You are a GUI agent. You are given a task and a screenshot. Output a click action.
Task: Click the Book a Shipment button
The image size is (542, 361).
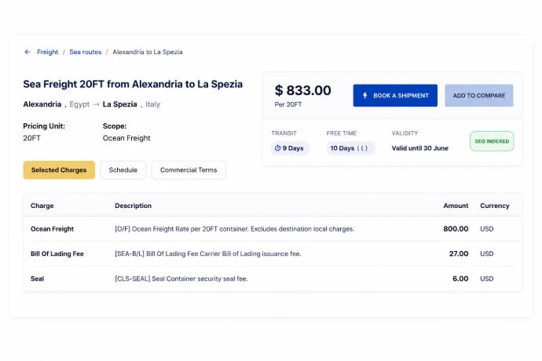[x=395, y=95]
